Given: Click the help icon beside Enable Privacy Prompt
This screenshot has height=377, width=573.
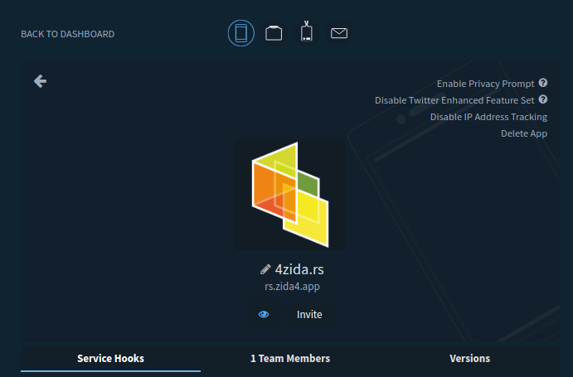Looking at the screenshot, I should 543,83.
